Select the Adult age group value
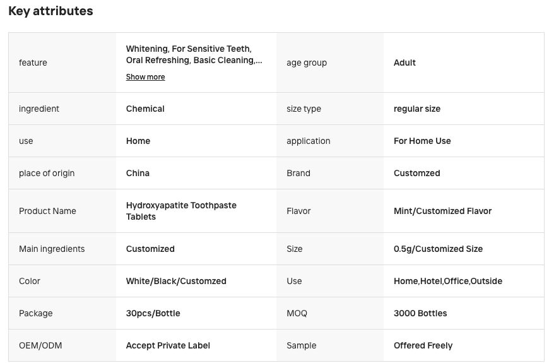Viewport: 549px width, 363px height. pyautogui.click(x=404, y=62)
